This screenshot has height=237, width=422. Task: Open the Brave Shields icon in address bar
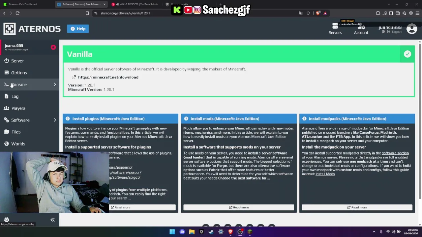point(318,13)
